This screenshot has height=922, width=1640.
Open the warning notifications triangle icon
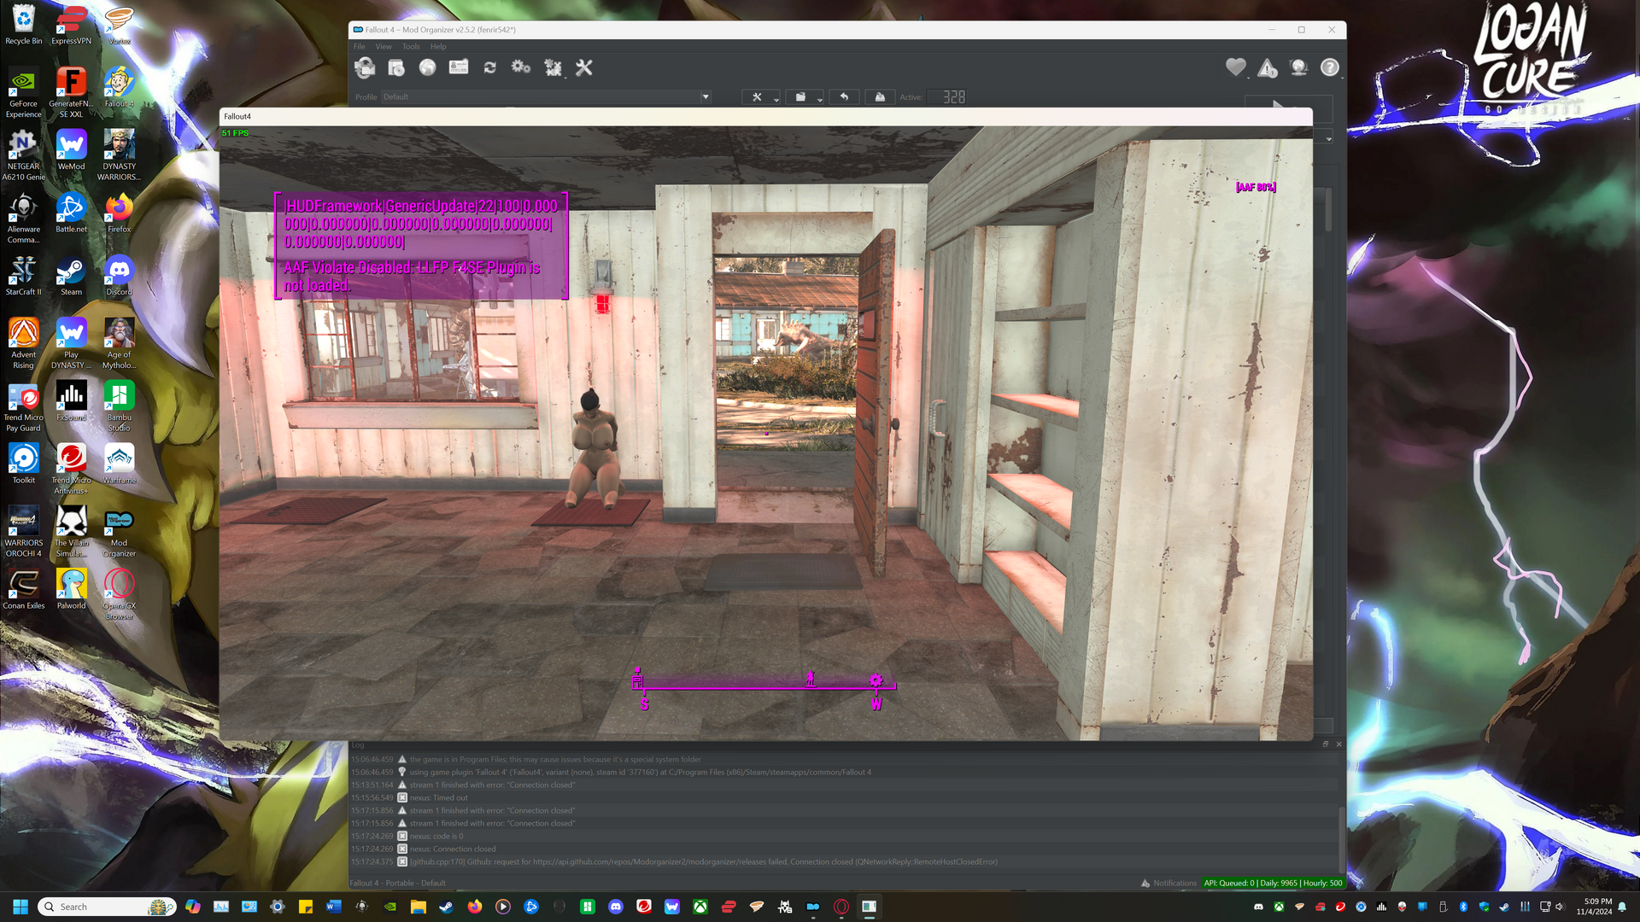pos(1268,67)
